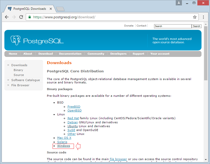Open the Documentation menu item

[70, 54]
